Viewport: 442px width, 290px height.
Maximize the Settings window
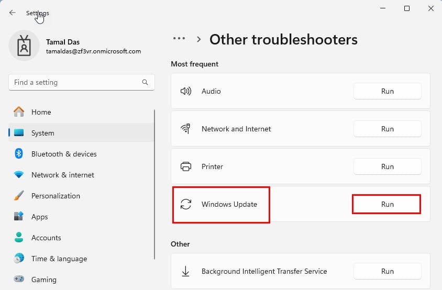click(x=407, y=8)
